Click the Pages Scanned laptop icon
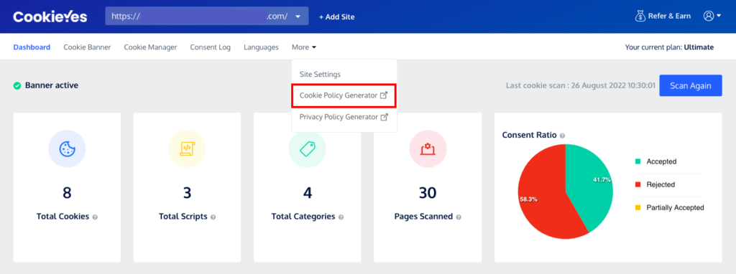This screenshot has height=274, width=736. [x=428, y=149]
